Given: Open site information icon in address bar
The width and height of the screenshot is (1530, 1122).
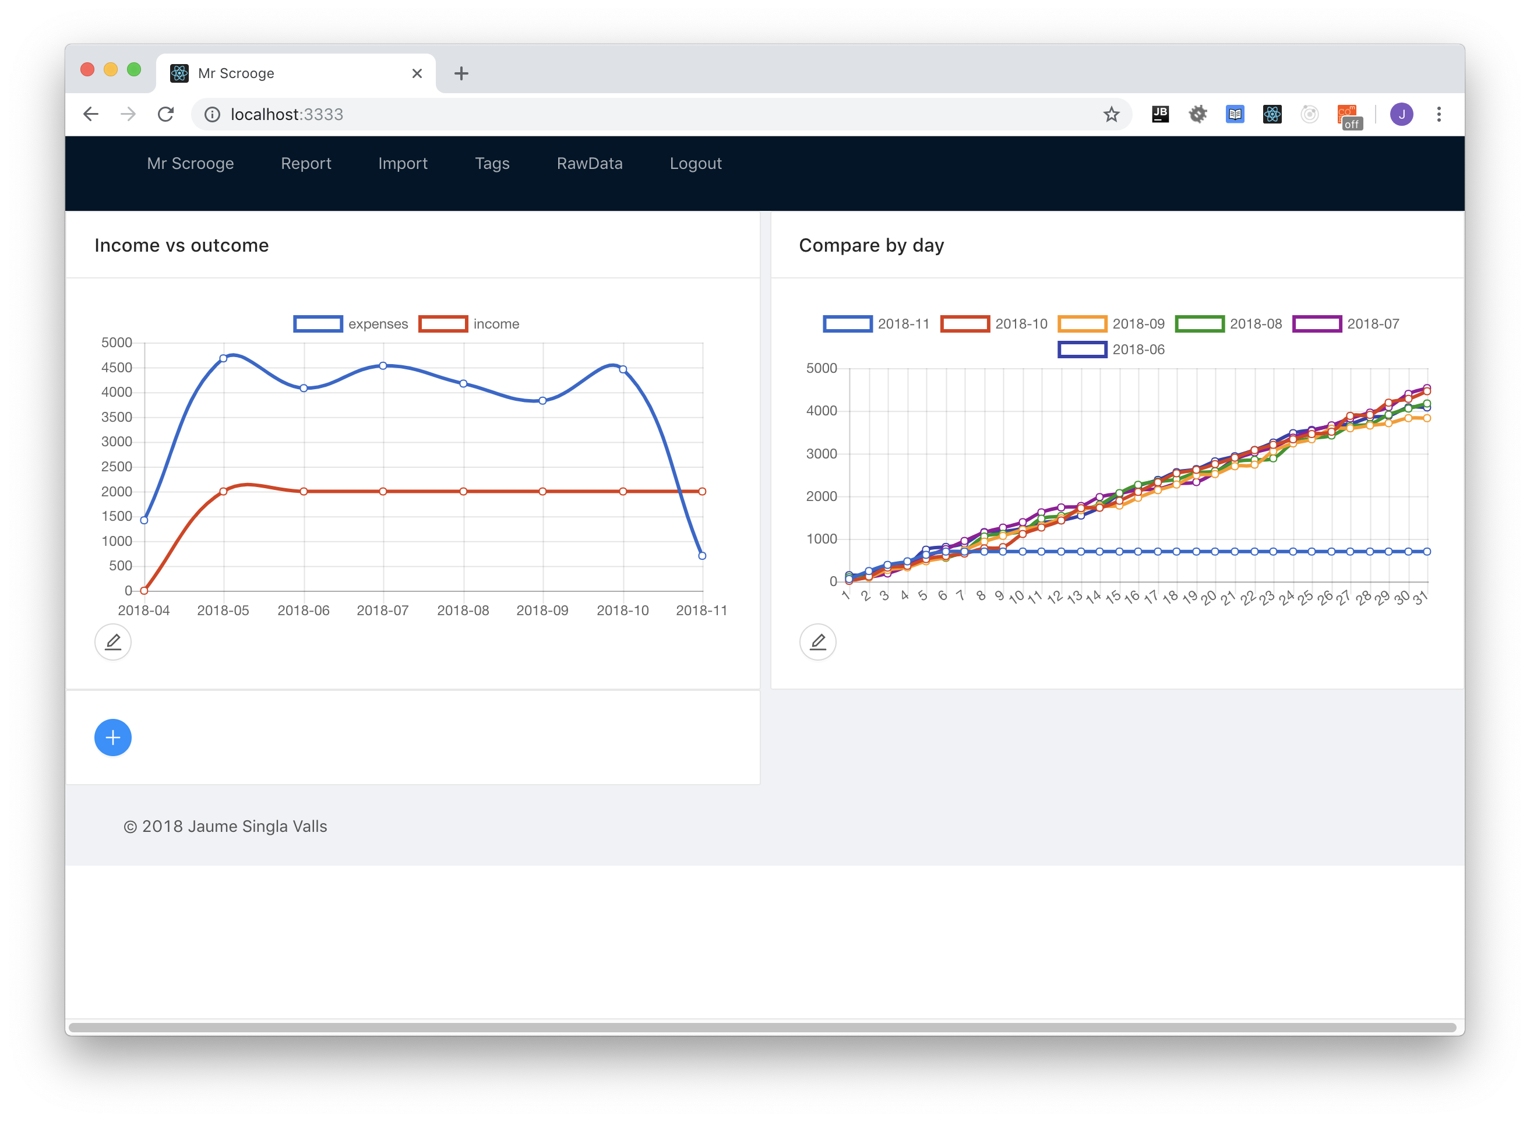Looking at the screenshot, I should (213, 114).
